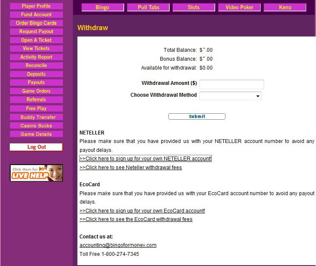Select Fund Account from the sidebar

point(36,14)
